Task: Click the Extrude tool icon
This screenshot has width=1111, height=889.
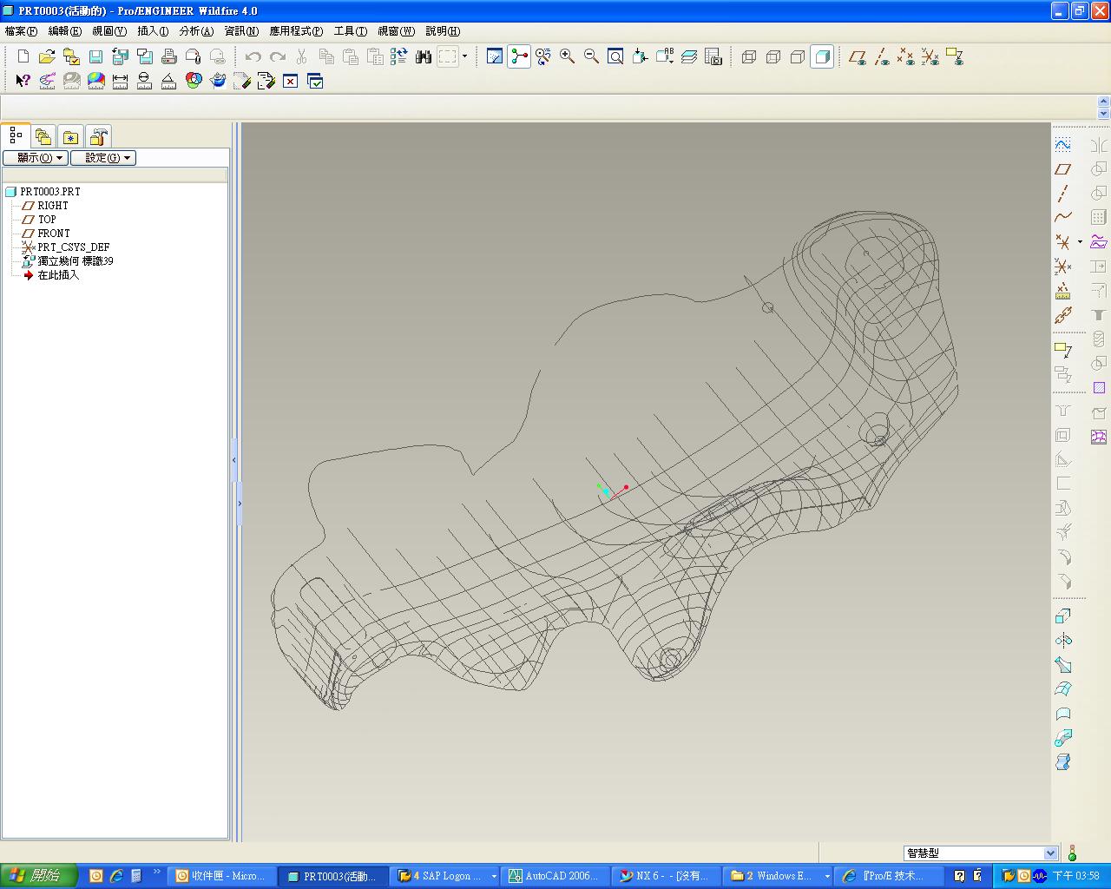Action: 1062,616
